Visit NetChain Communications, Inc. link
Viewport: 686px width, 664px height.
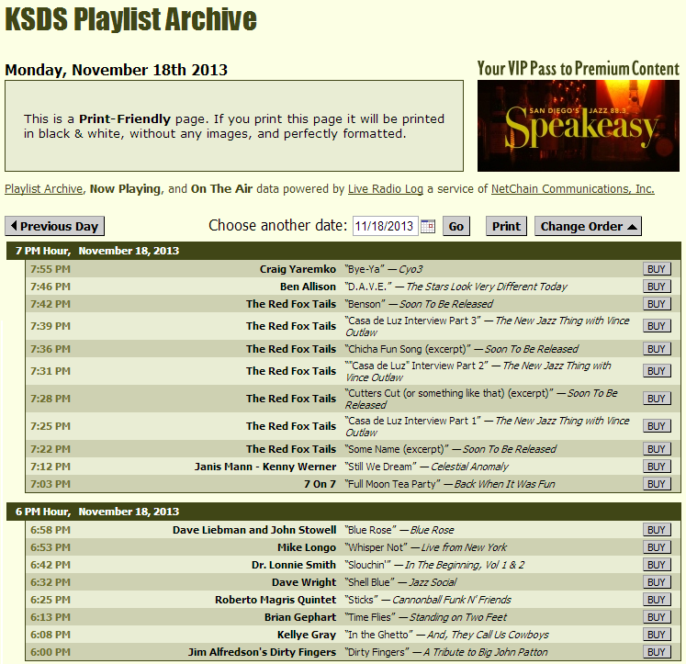click(x=573, y=189)
